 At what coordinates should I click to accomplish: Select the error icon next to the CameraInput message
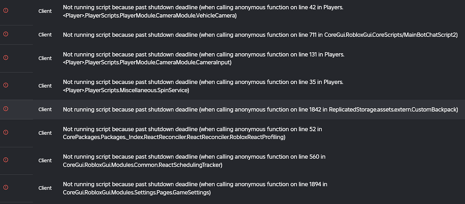click(x=6, y=57)
